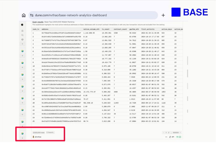This screenshot has height=150, width=216.
Task: Open the Query results link
Action: click(x=38, y=22)
